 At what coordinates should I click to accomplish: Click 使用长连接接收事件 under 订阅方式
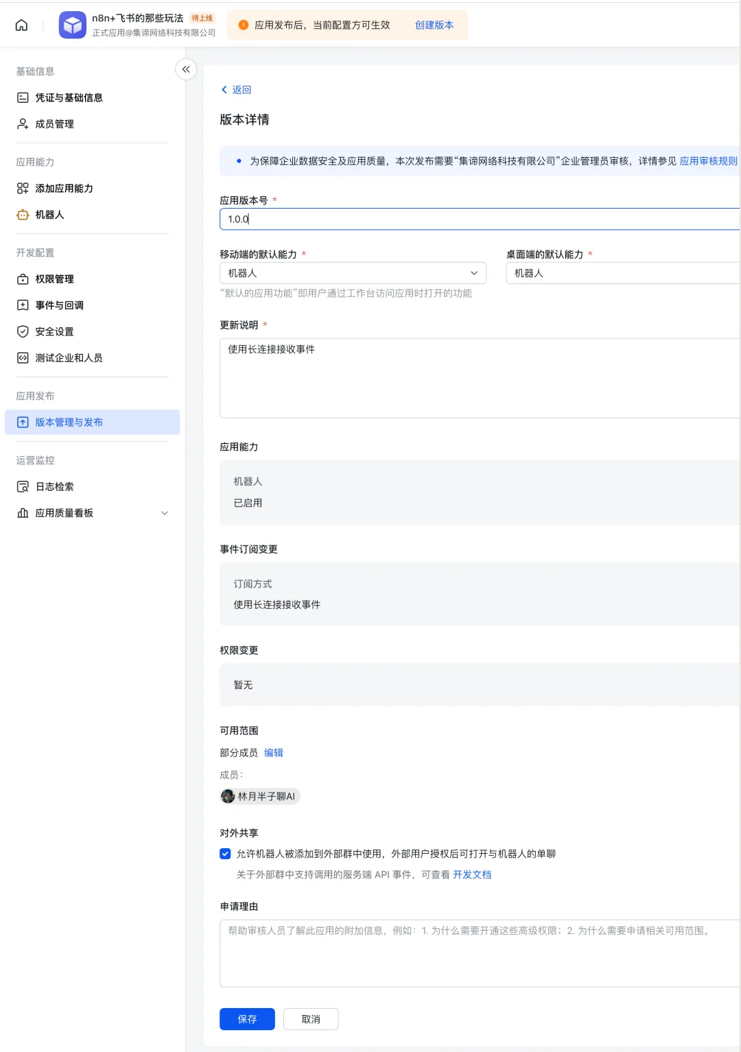pyautogui.click(x=277, y=605)
